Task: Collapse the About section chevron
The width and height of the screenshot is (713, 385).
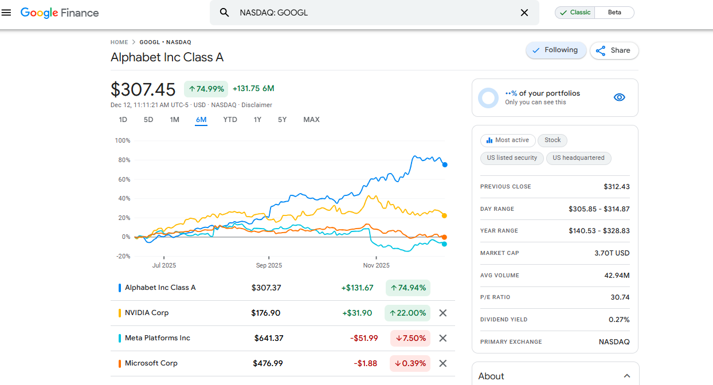Action: (627, 376)
